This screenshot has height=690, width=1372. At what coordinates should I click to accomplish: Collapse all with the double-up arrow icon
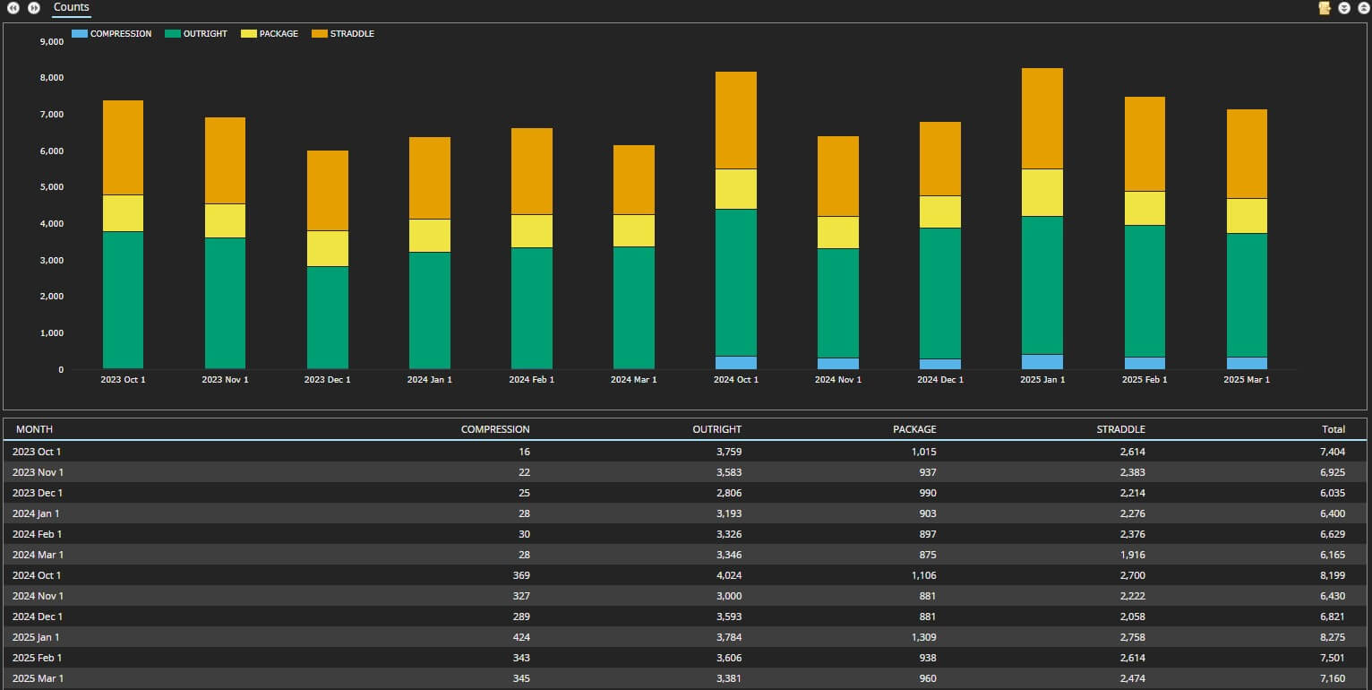pos(1364,8)
